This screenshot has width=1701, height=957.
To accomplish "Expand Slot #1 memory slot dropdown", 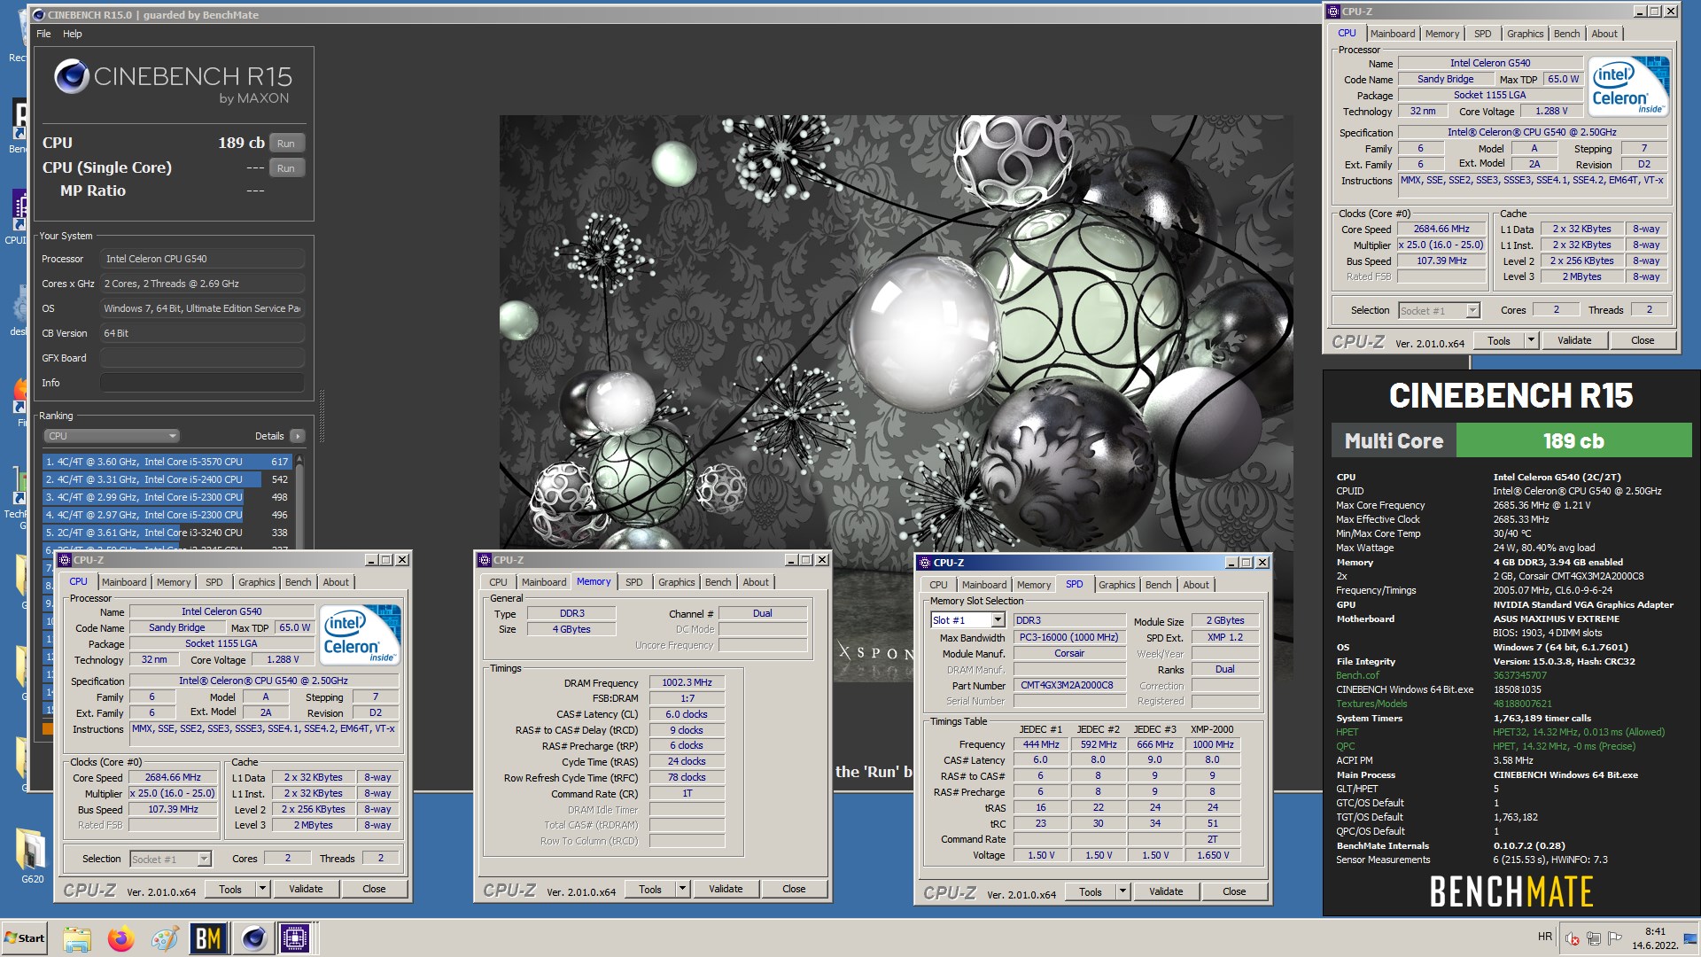I will click(x=998, y=620).
